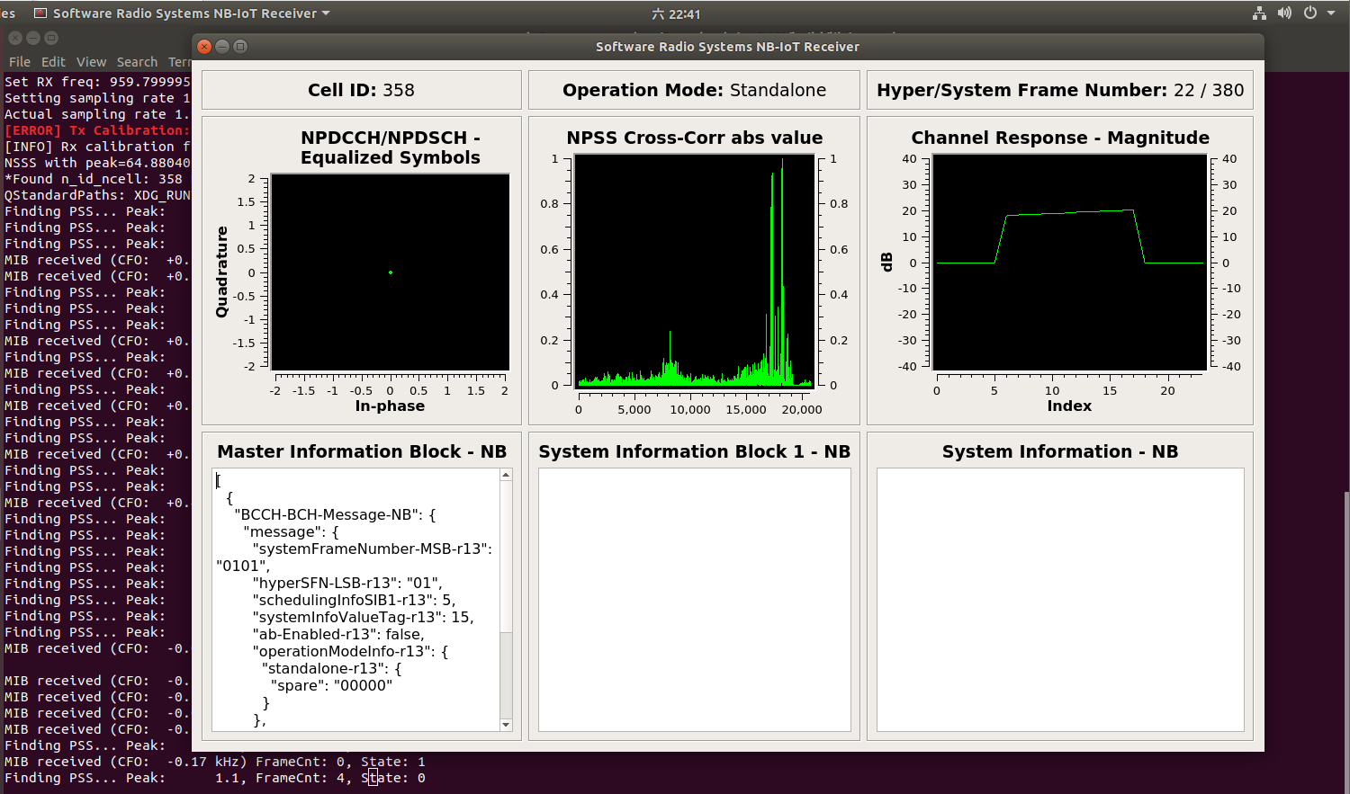Open the terminal Edit menu
This screenshot has height=794, width=1350.
point(54,62)
